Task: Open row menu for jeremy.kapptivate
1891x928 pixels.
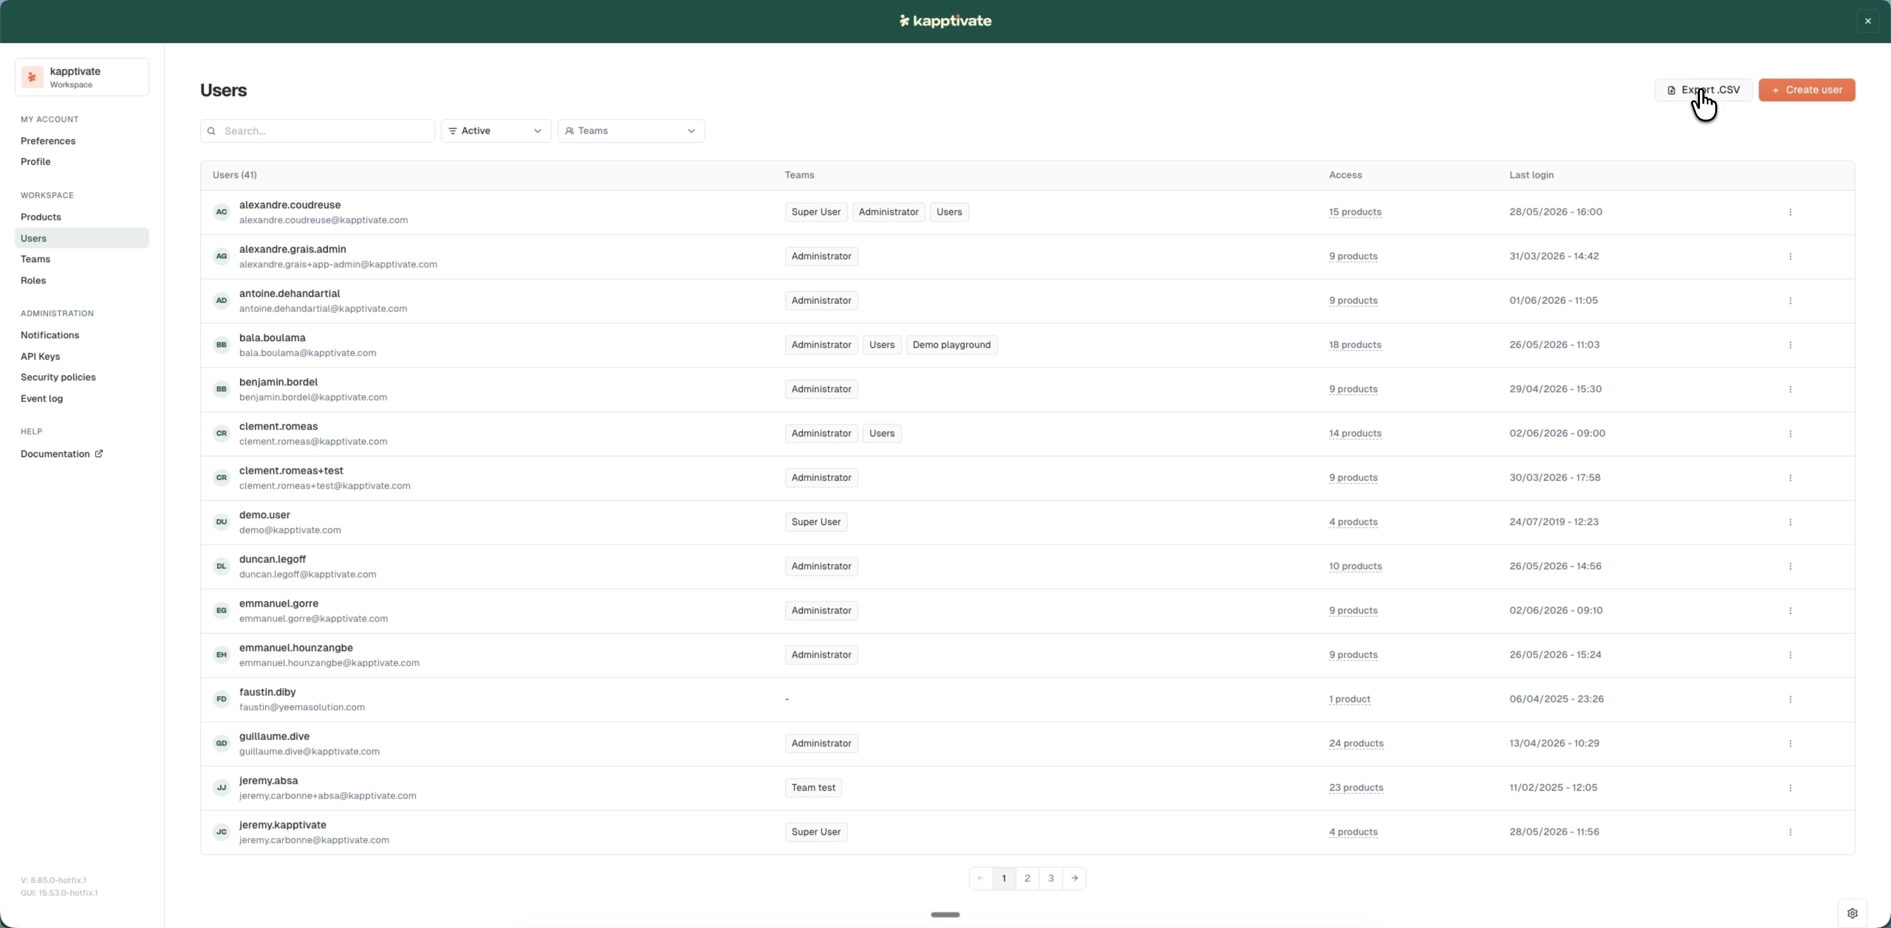Action: pos(1790,832)
